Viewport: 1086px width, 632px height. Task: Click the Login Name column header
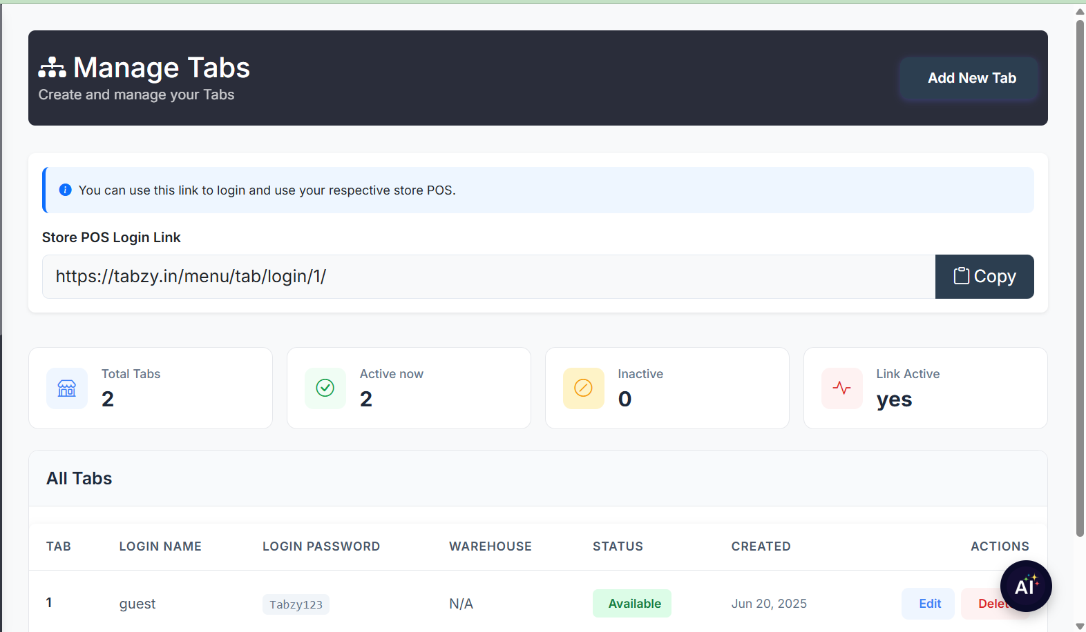160,546
